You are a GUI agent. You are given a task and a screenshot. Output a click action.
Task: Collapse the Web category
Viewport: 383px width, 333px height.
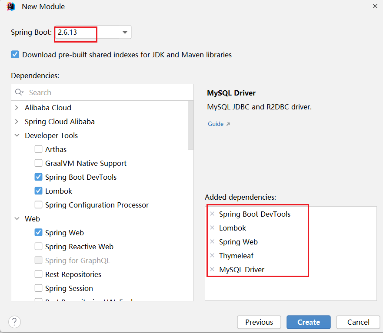pos(17,218)
